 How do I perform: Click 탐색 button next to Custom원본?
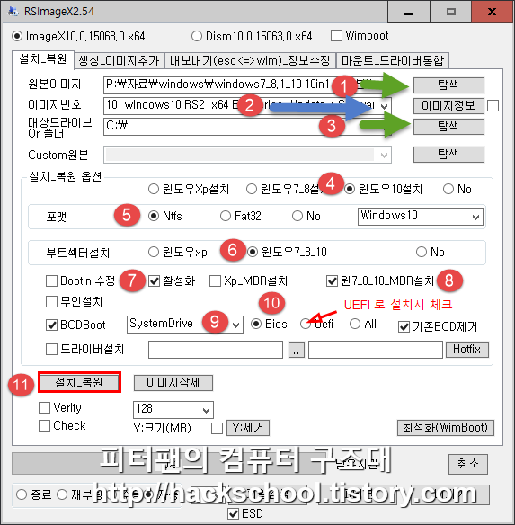(448, 155)
